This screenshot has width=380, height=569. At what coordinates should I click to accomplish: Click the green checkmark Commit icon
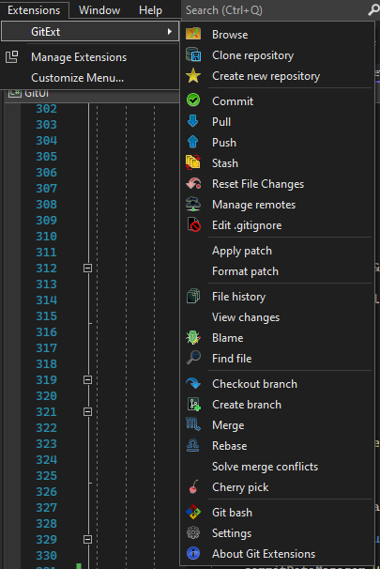[193, 100]
